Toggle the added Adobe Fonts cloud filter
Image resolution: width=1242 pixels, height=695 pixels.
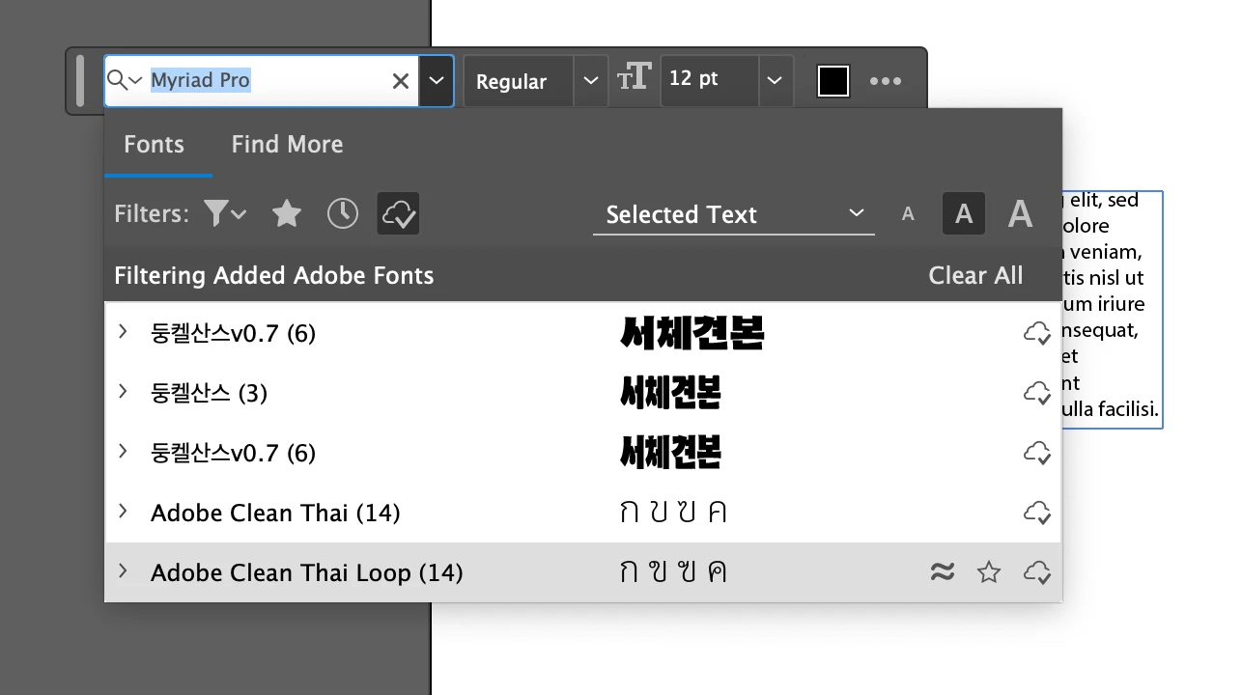point(398,213)
